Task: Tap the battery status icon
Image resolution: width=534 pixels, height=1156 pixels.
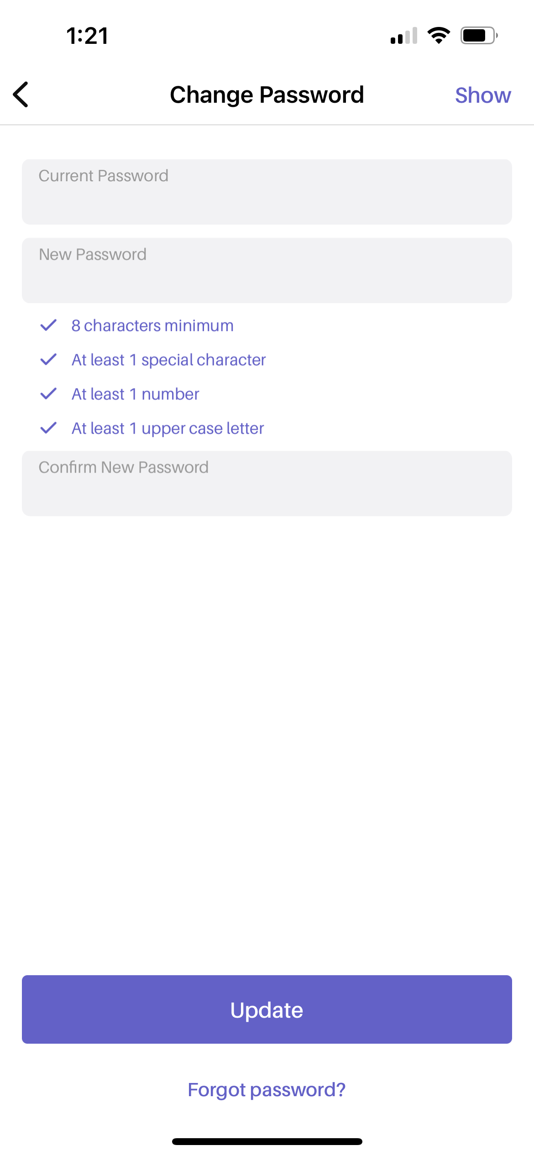Action: pyautogui.click(x=478, y=36)
